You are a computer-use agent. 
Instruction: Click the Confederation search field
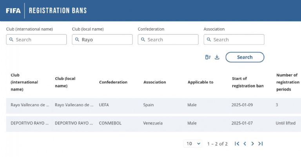[x=172, y=39]
